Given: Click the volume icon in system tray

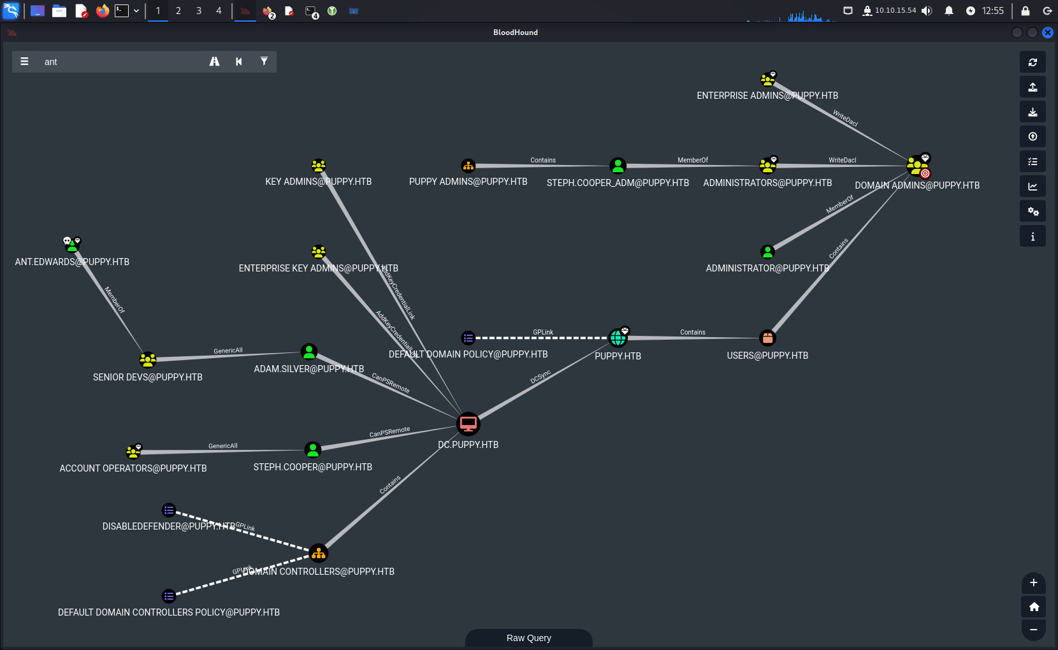Looking at the screenshot, I should click(x=927, y=11).
